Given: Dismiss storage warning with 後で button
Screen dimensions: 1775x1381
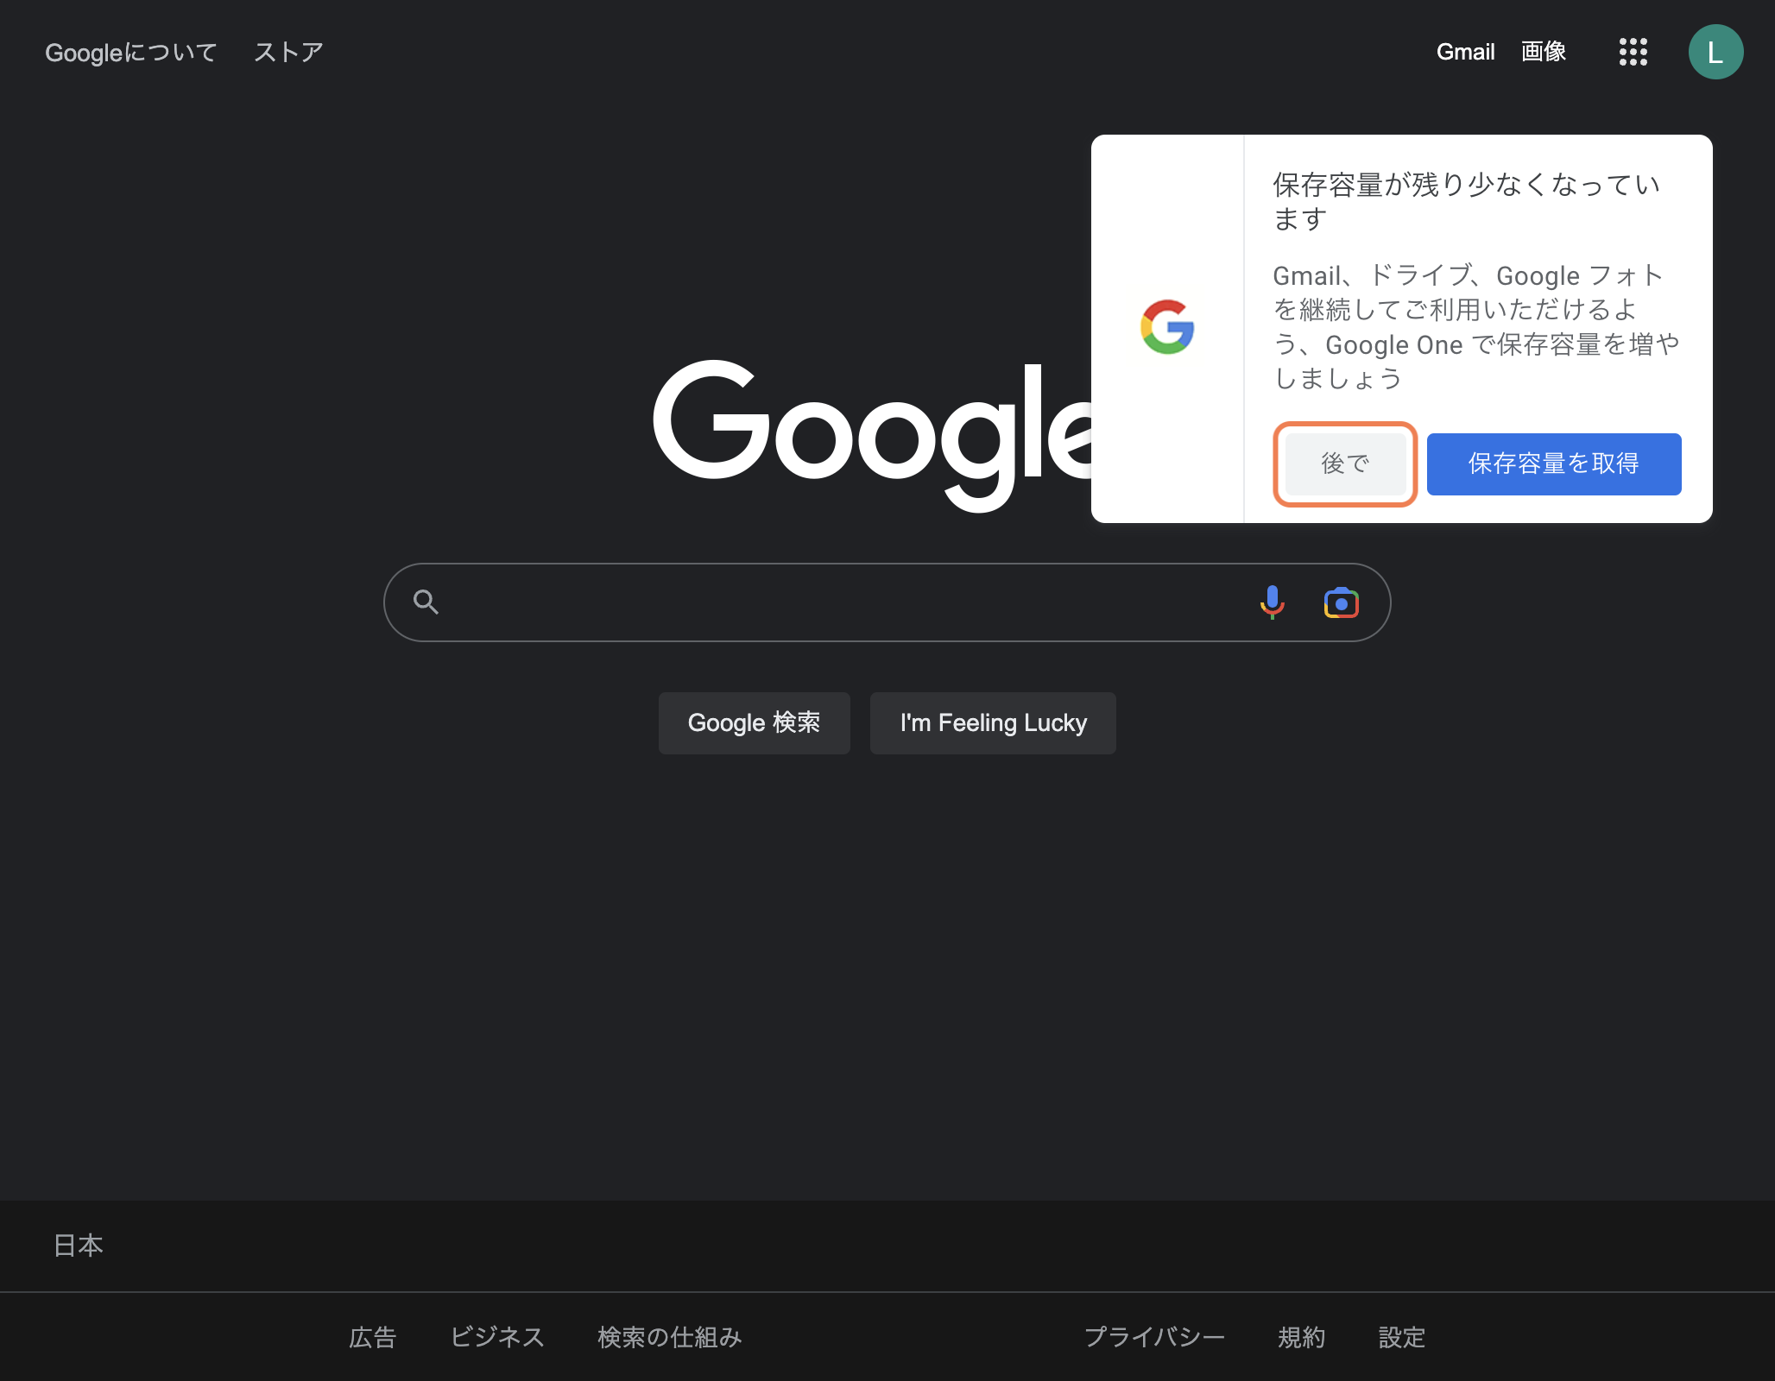Looking at the screenshot, I should pos(1345,463).
